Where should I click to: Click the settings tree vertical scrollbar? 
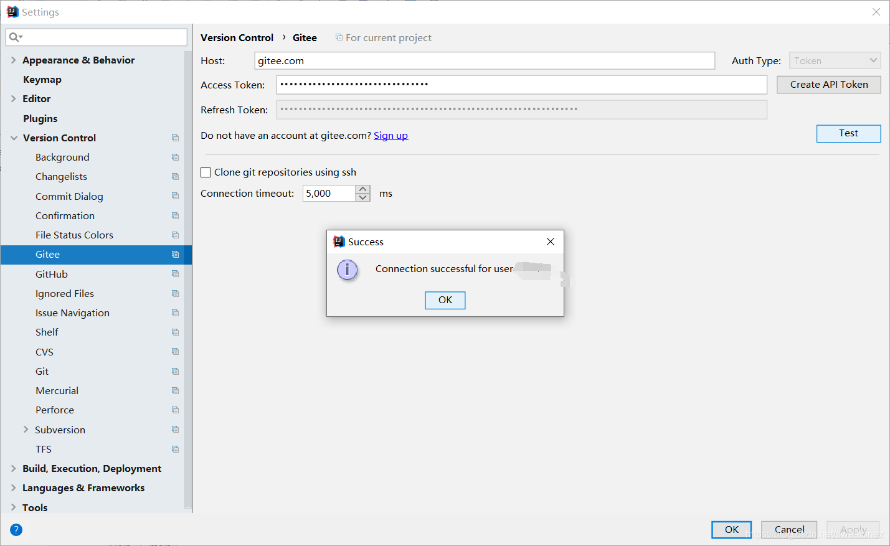188,280
